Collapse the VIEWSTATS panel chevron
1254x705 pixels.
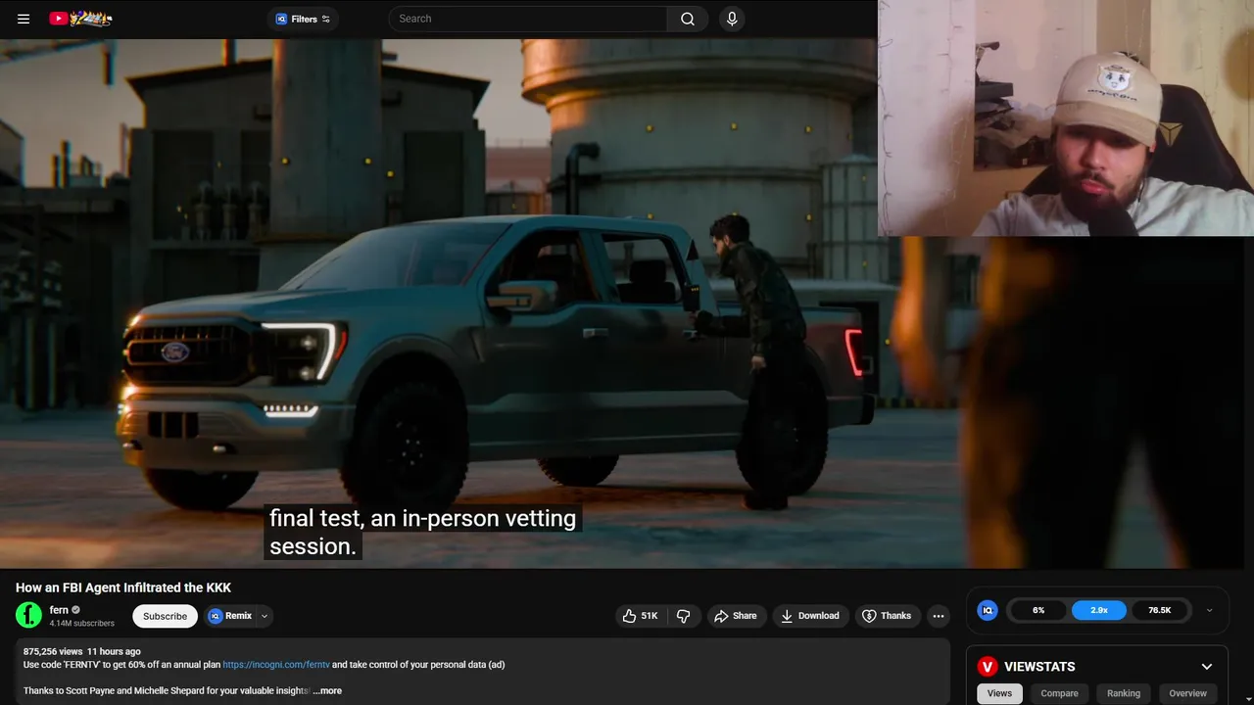[x=1207, y=667]
